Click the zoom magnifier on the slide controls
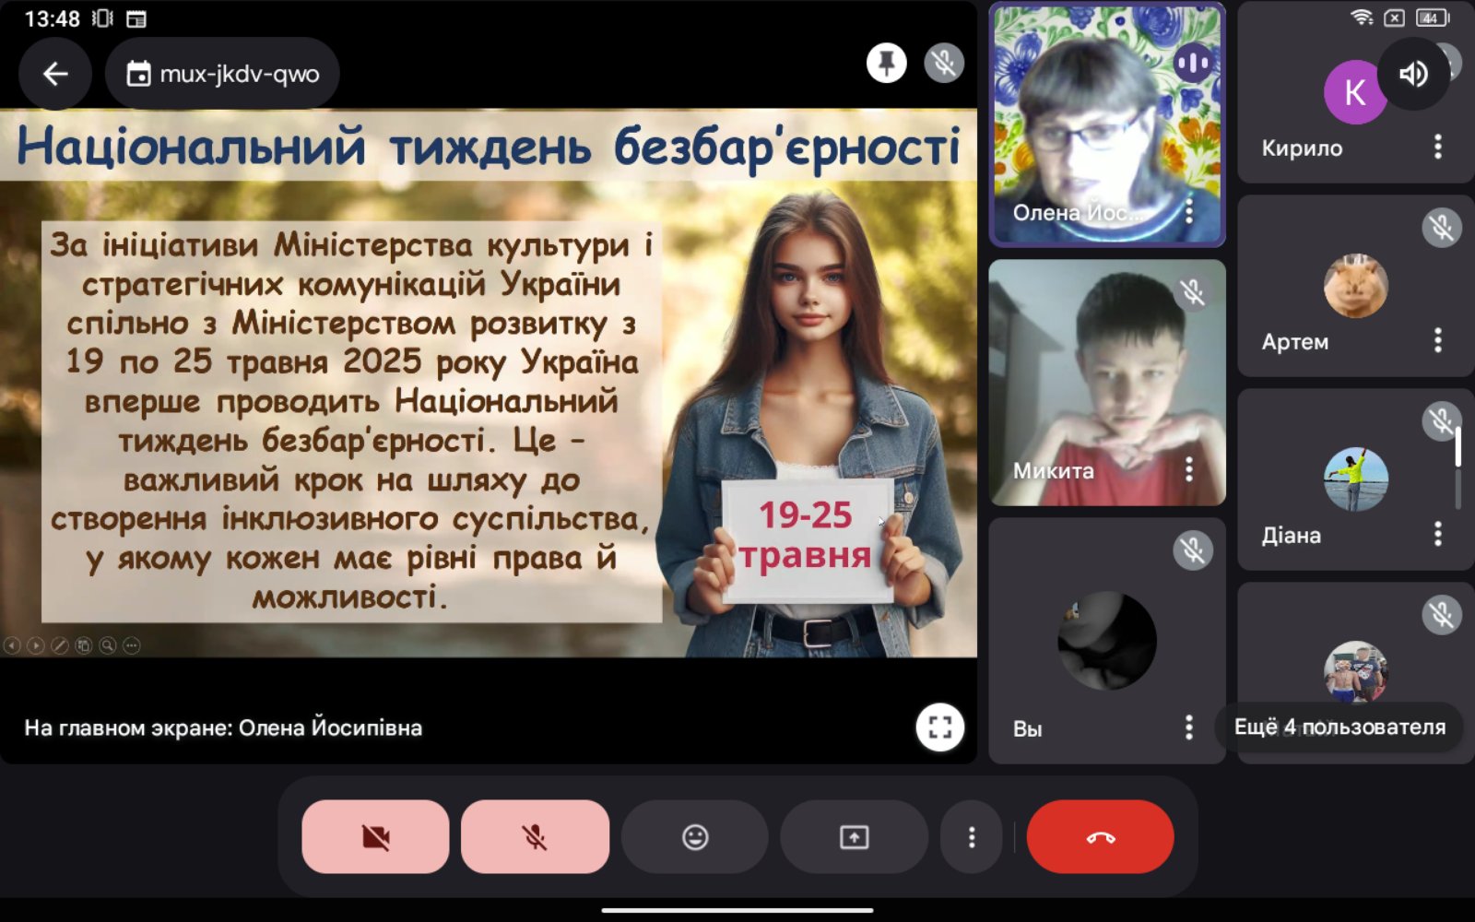This screenshot has width=1475, height=922. 108,645
